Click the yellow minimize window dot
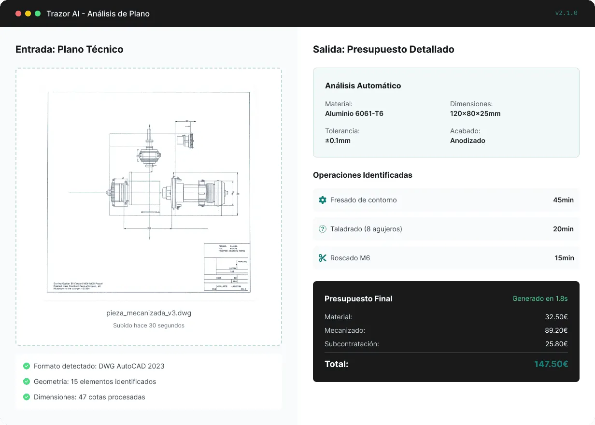The image size is (595, 425). click(28, 14)
